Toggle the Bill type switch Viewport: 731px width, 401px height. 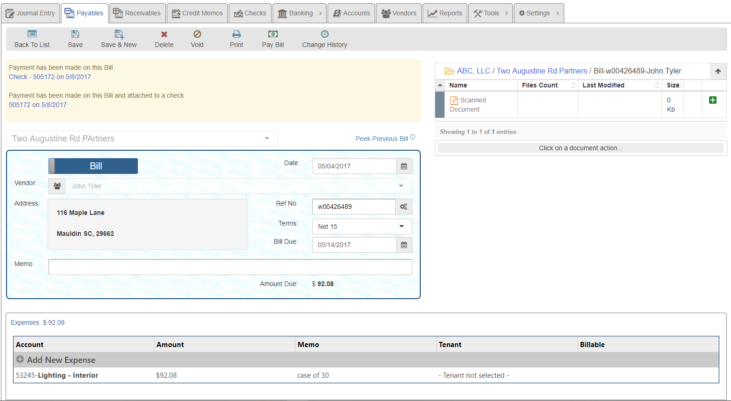point(93,166)
